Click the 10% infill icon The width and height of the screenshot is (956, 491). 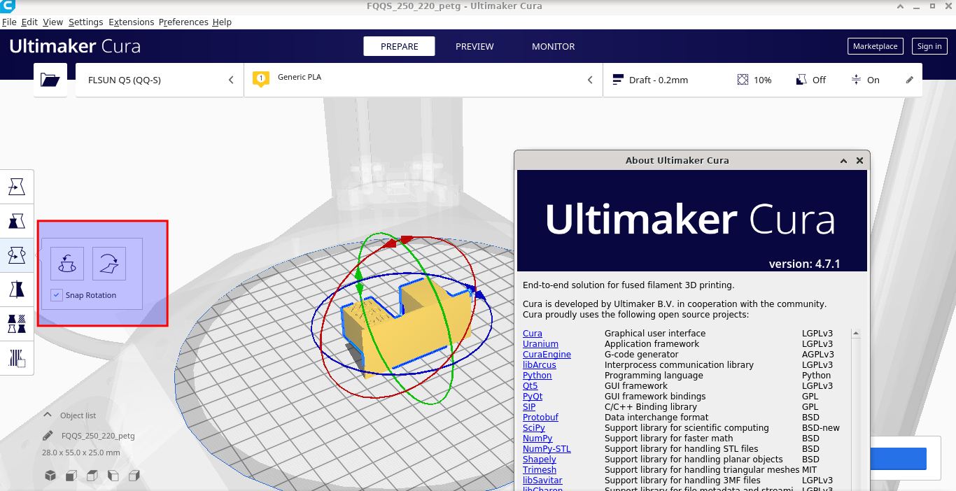tap(743, 80)
